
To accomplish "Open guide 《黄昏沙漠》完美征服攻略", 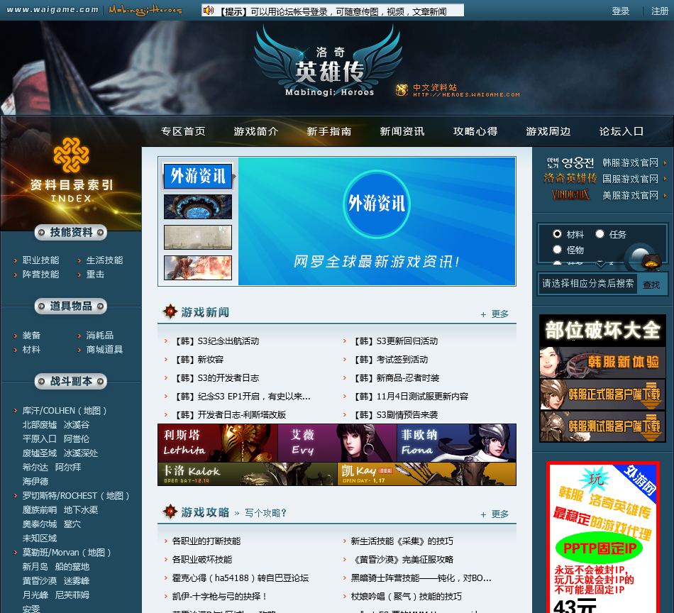I will click(x=402, y=560).
